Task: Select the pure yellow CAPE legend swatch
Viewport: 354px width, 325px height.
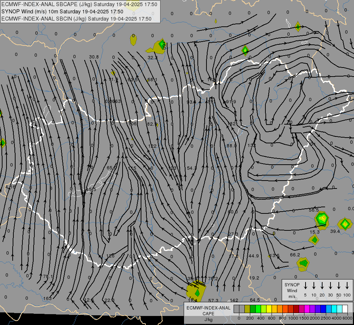Action: (269, 309)
